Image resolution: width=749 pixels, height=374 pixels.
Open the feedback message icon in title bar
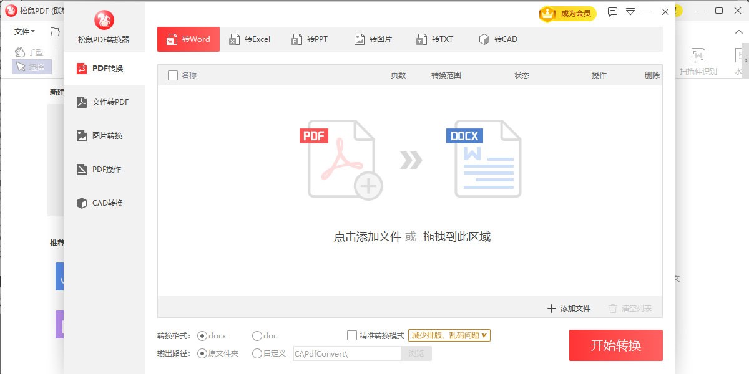[x=612, y=12]
